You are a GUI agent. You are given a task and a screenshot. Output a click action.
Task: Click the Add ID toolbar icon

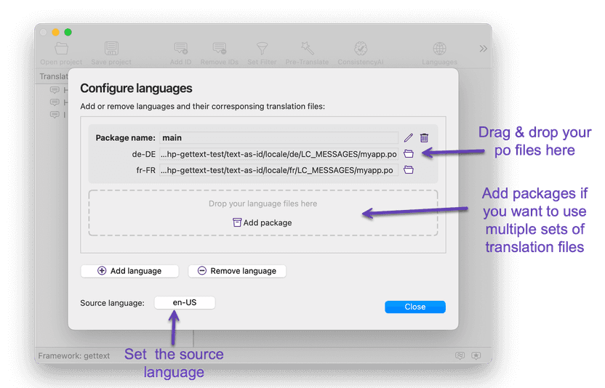click(180, 49)
